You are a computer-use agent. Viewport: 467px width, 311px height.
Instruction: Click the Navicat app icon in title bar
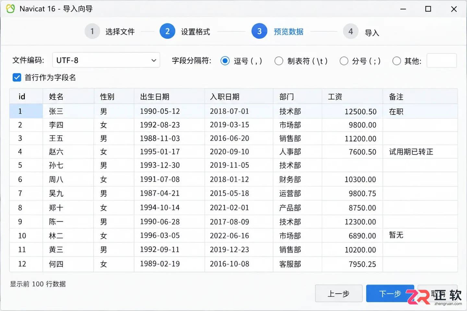10,9
